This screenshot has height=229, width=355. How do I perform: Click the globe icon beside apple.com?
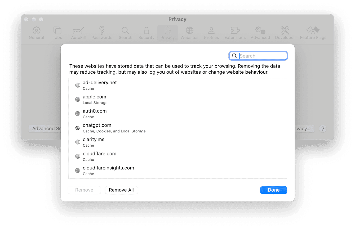[x=77, y=99]
